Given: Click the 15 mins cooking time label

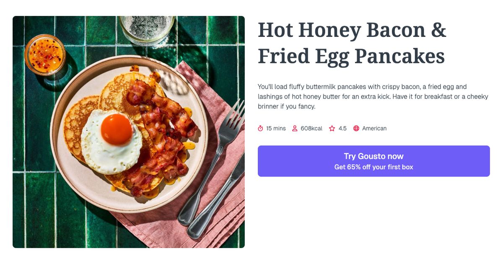Looking at the screenshot, I should (275, 128).
